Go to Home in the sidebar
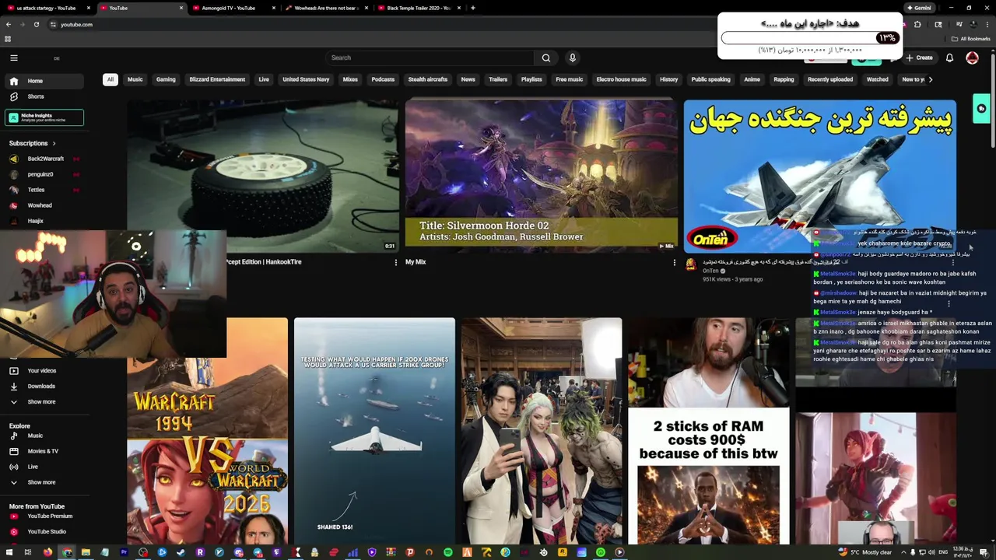Image resolution: width=996 pixels, height=560 pixels. 44,81
